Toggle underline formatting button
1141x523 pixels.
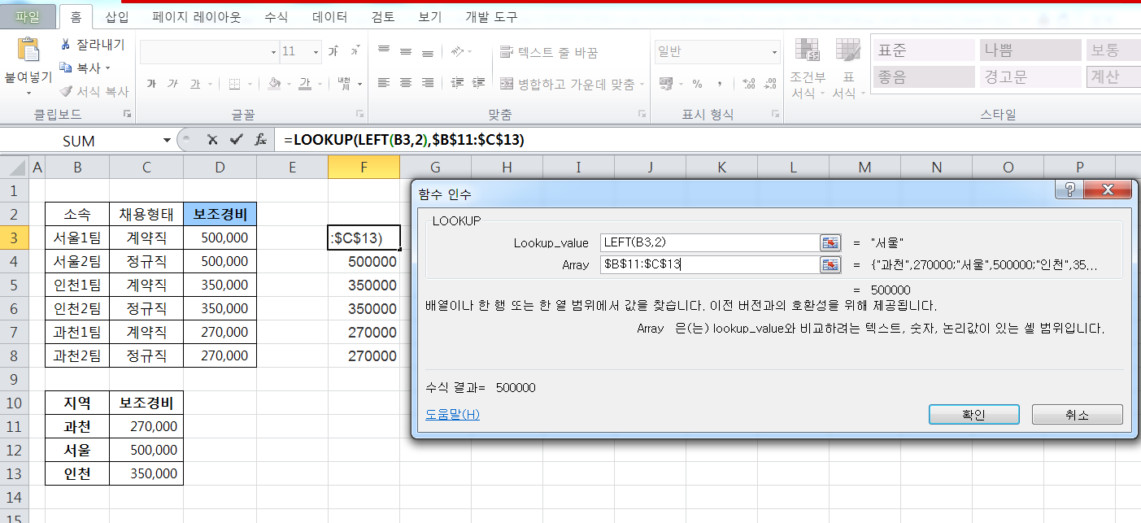pyautogui.click(x=194, y=84)
